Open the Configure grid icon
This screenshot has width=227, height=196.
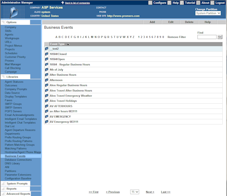coord(150,3)
